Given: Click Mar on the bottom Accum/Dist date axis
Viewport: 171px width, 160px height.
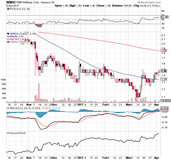Looking at the screenshot, I should click(x=128, y=158).
